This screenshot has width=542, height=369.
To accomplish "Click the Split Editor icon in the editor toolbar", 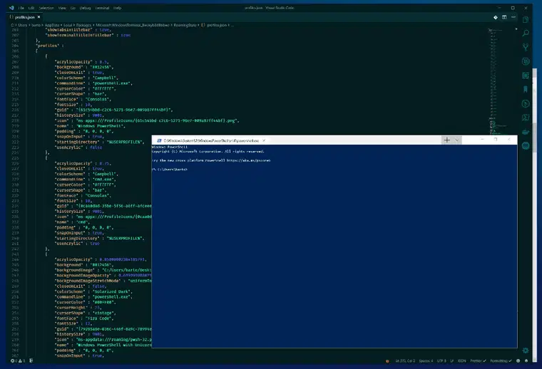I will [x=504, y=17].
